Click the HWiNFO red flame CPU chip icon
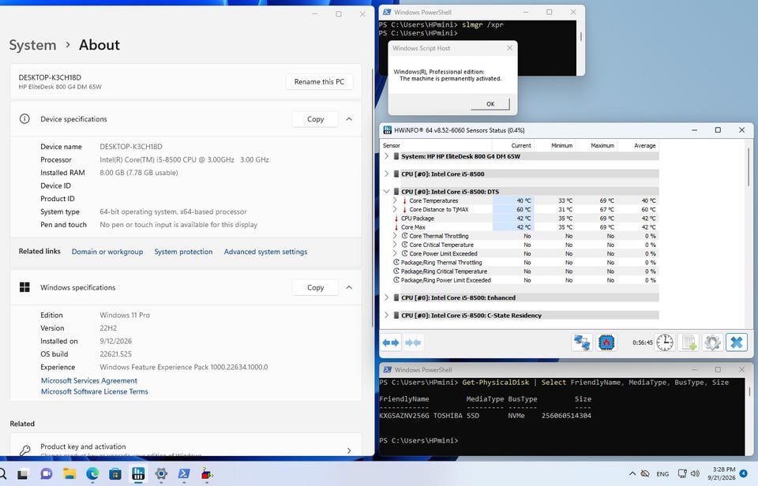Image resolution: width=758 pixels, height=486 pixels. [x=606, y=342]
